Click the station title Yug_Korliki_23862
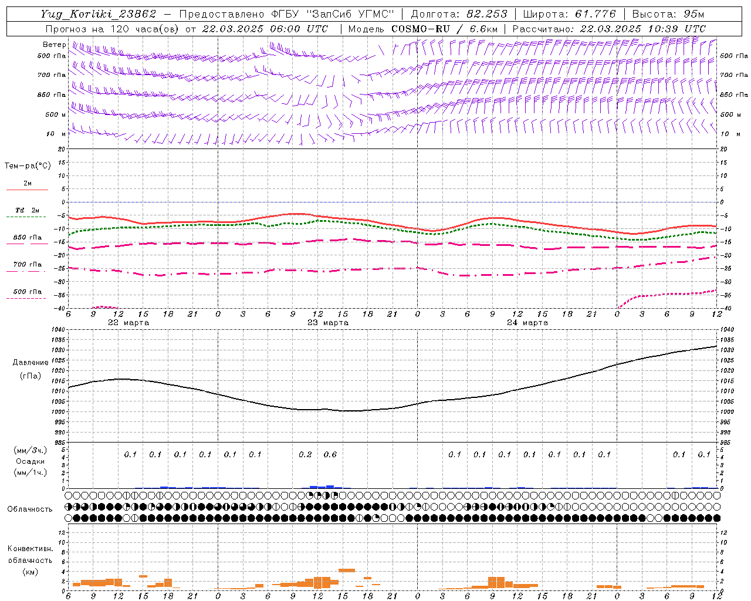 (99, 14)
